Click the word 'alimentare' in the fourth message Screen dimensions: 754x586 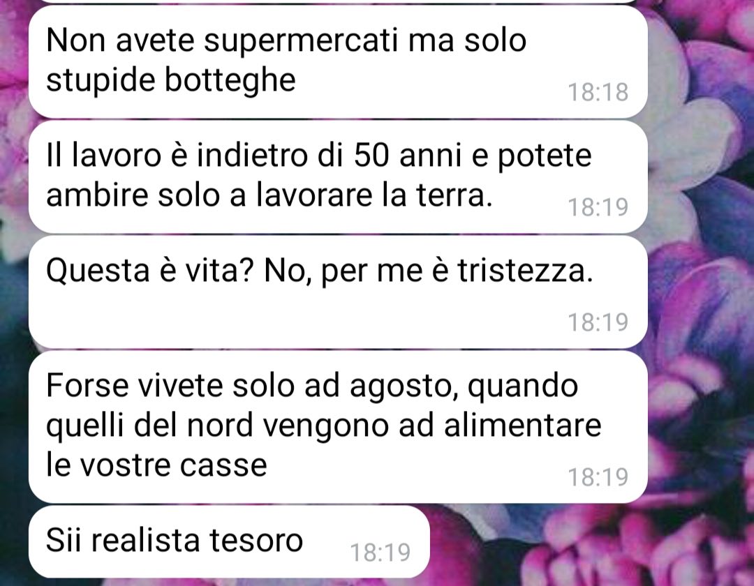pos(523,426)
